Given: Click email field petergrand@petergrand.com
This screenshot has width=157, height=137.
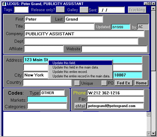Looking at the screenshot, I should pyautogui.click(x=115, y=106).
